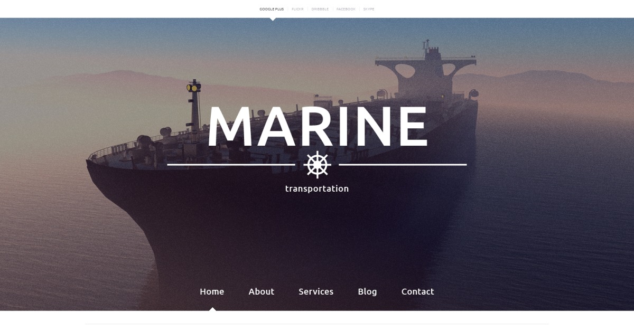Viewport: 634px width, 331px height.
Task: Go to the Facebook link
Action: [x=346, y=9]
